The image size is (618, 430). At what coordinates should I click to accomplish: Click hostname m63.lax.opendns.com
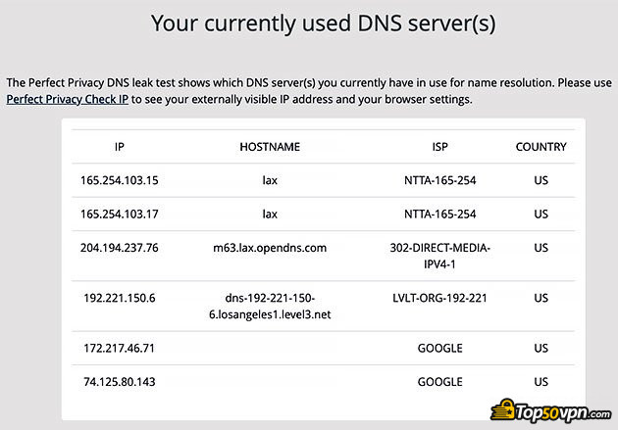coord(270,248)
